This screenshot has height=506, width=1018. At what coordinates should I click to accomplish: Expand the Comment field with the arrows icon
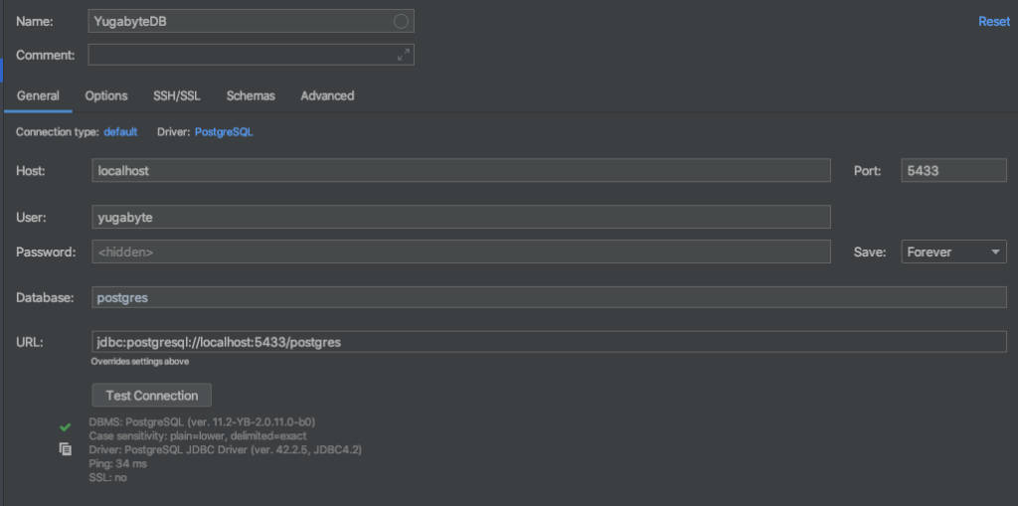tap(404, 55)
